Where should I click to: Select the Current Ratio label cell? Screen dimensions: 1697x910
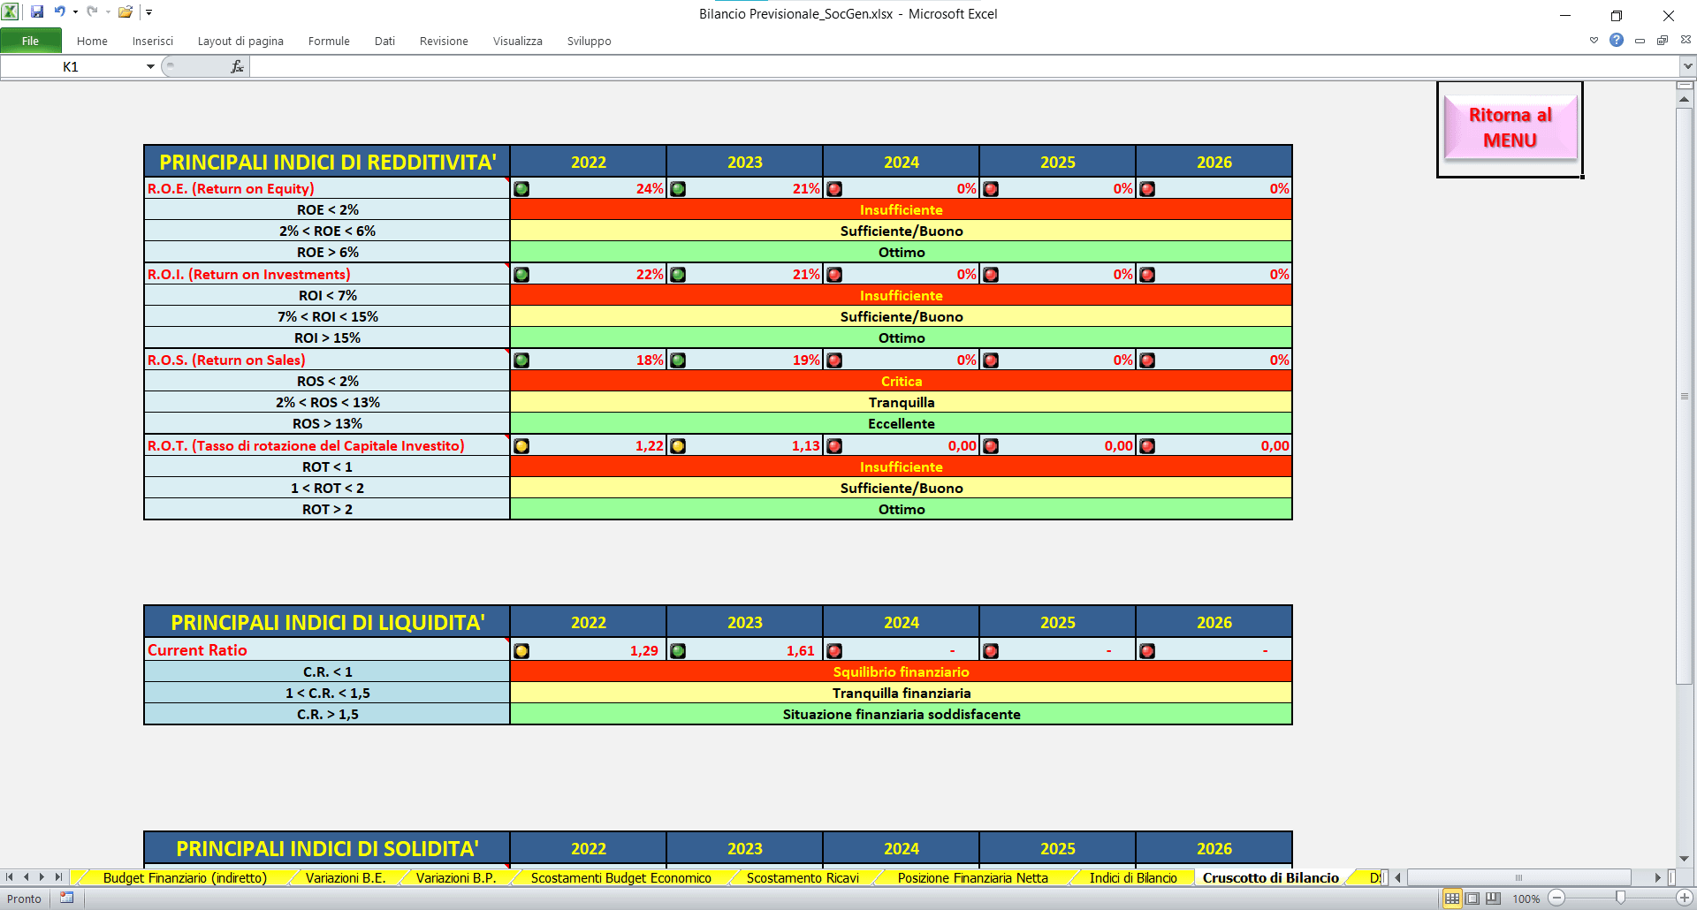[327, 649]
